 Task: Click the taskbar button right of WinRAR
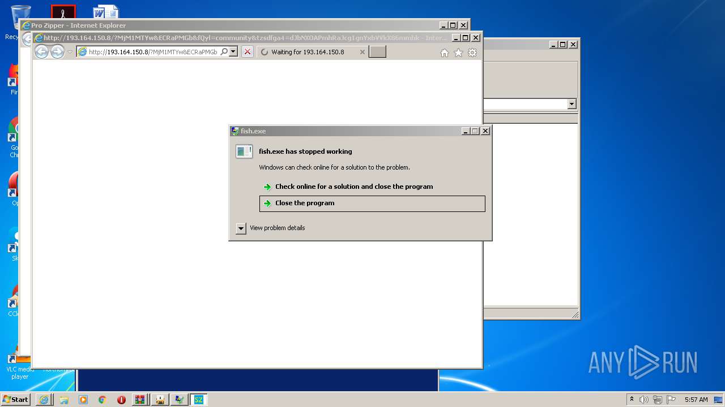(x=160, y=400)
